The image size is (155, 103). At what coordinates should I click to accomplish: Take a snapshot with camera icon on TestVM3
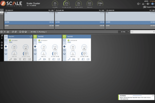point(88,59)
